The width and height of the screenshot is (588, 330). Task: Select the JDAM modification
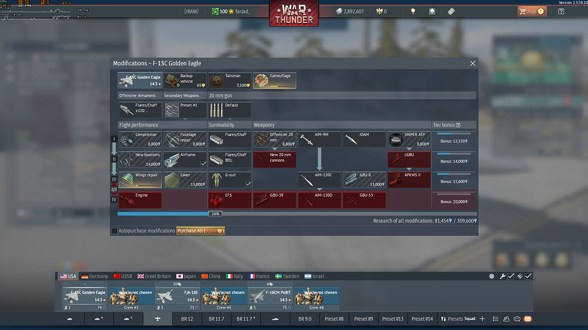pyautogui.click(x=364, y=139)
